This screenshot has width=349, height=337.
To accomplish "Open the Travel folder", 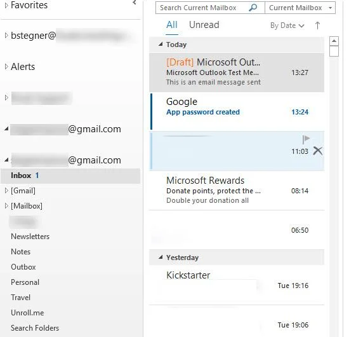I will pos(20,298).
